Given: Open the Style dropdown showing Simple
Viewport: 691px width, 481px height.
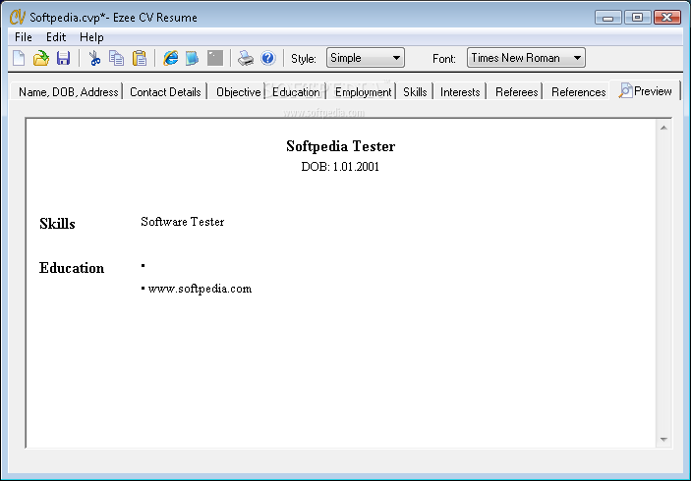Looking at the screenshot, I should click(366, 58).
